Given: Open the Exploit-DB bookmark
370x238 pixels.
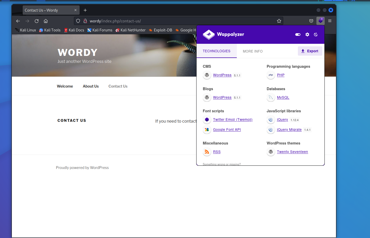Looking at the screenshot, I should point(160,30).
